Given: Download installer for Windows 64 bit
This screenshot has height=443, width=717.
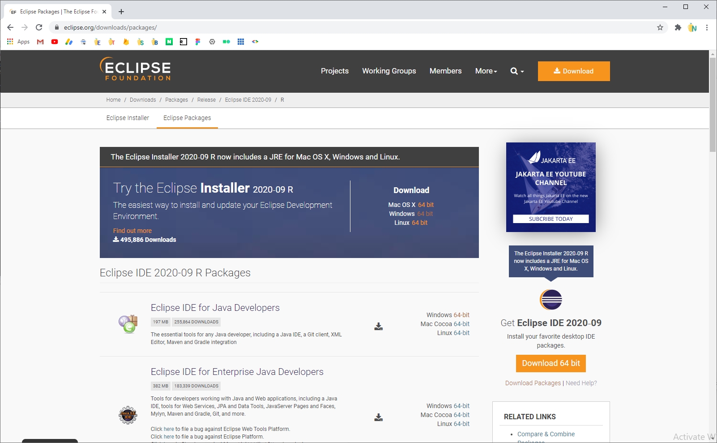Looking at the screenshot, I should click(425, 214).
